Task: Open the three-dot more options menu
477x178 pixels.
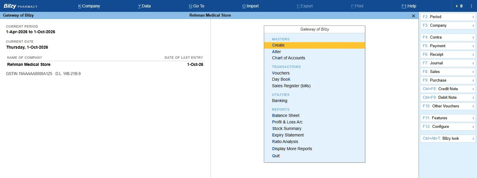Action: pyautogui.click(x=471, y=6)
